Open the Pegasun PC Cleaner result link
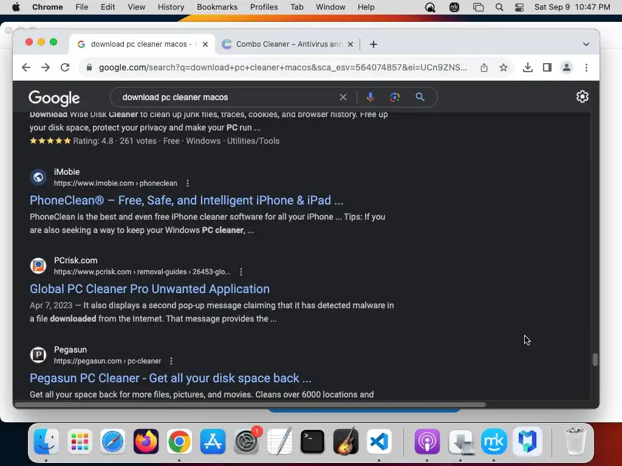The width and height of the screenshot is (622, 466). (x=171, y=378)
